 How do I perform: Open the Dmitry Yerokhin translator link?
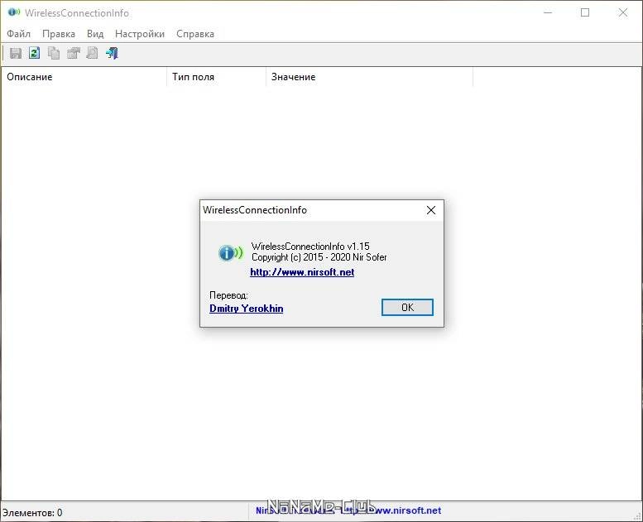click(x=246, y=309)
